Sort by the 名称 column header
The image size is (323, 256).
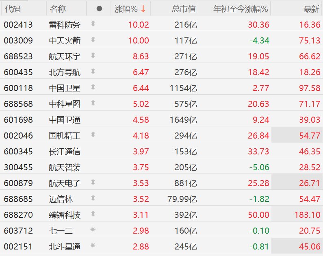[x=58, y=9]
